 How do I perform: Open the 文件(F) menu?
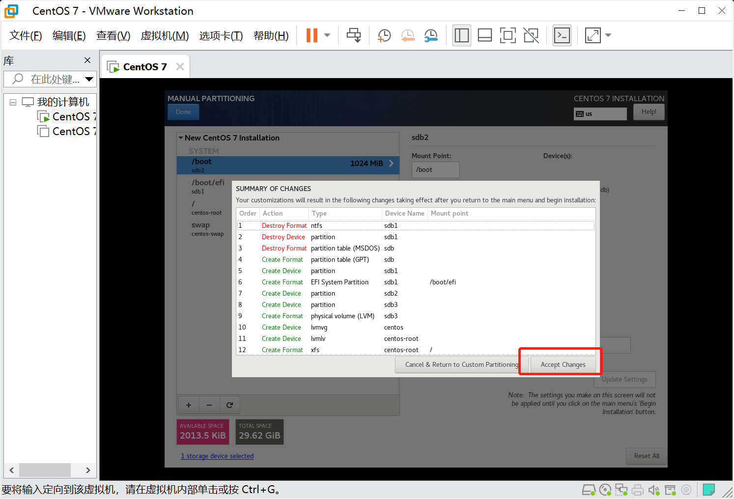[x=26, y=35]
